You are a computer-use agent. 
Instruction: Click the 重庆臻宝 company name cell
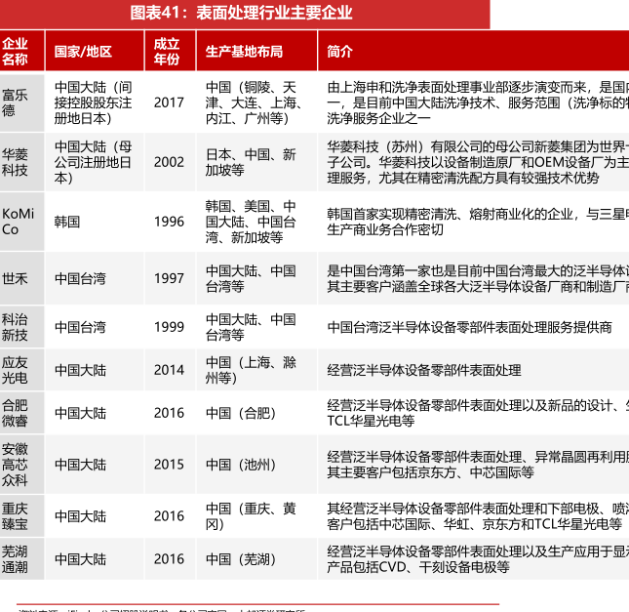(16, 516)
